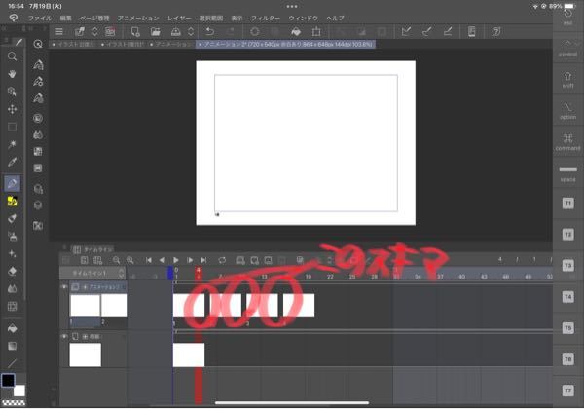The height and width of the screenshot is (409, 584).
Task: Toggle the option edge key
Action: coord(567,111)
